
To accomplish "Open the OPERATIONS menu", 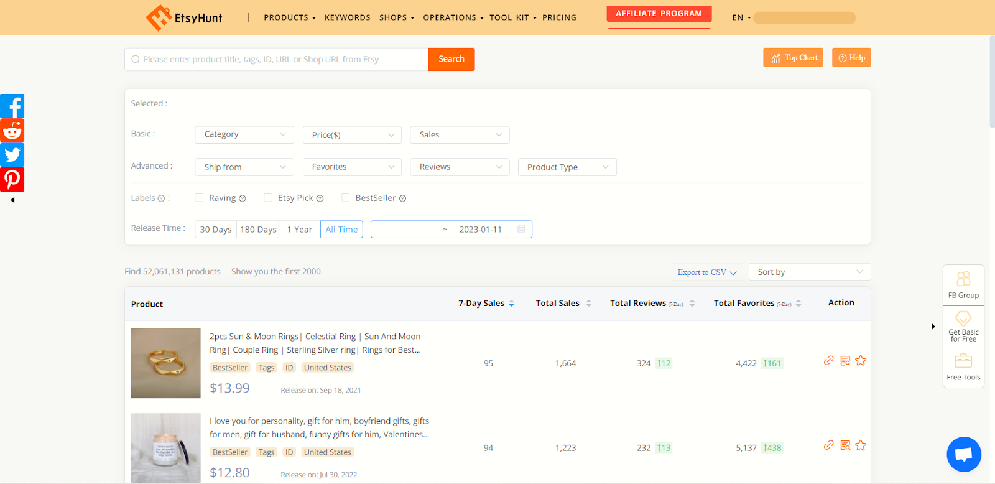I will pos(453,17).
